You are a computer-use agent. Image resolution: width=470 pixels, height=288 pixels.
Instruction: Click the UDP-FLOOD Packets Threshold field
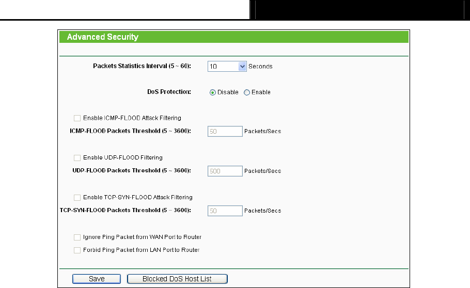[225, 171]
